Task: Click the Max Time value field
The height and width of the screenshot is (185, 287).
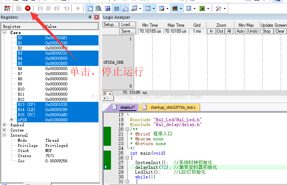Action: (x=175, y=31)
